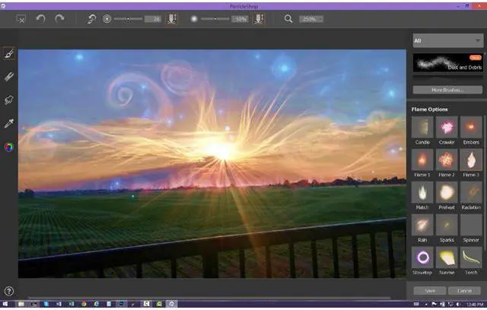Click the clock in the system tray

[475, 304]
